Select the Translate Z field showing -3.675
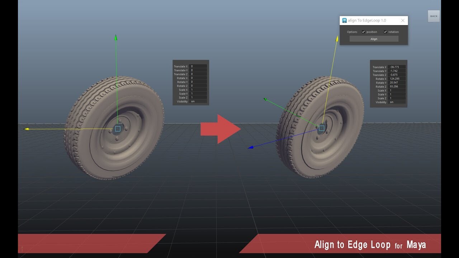 click(397, 75)
